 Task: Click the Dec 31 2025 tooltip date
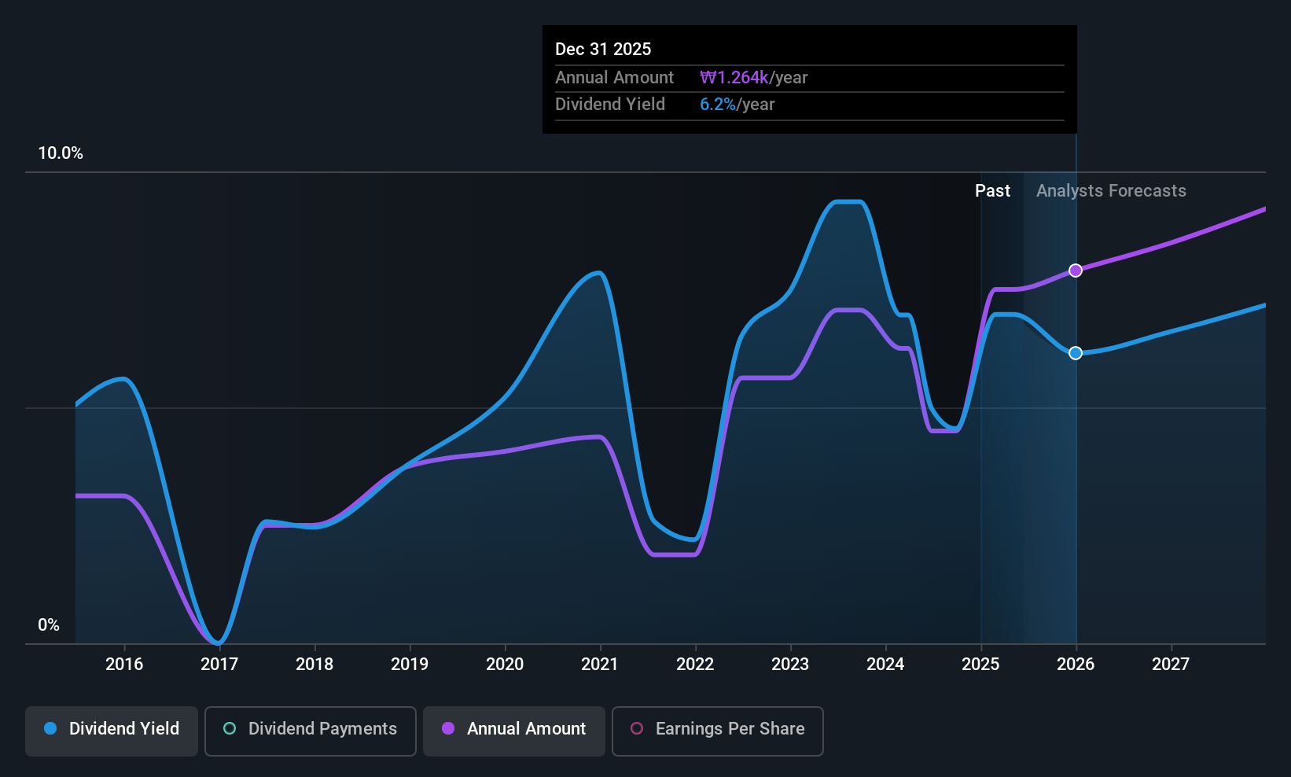pos(603,50)
